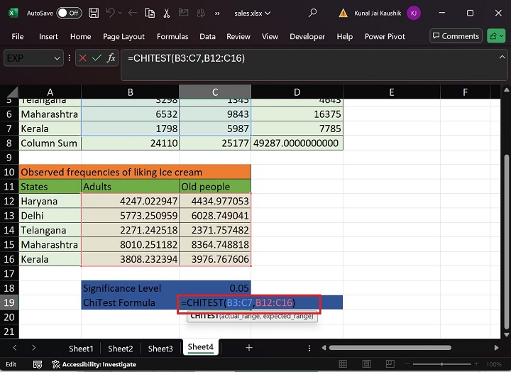Cancel the formula entry with X icon
Viewport: 511px width, 372px height.
[x=82, y=58]
